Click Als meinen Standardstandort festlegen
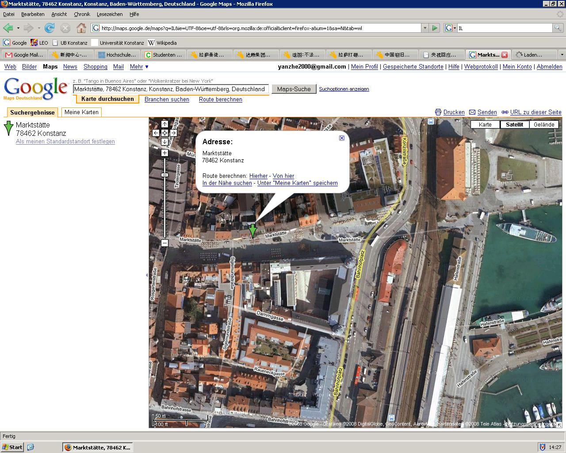 pyautogui.click(x=65, y=142)
